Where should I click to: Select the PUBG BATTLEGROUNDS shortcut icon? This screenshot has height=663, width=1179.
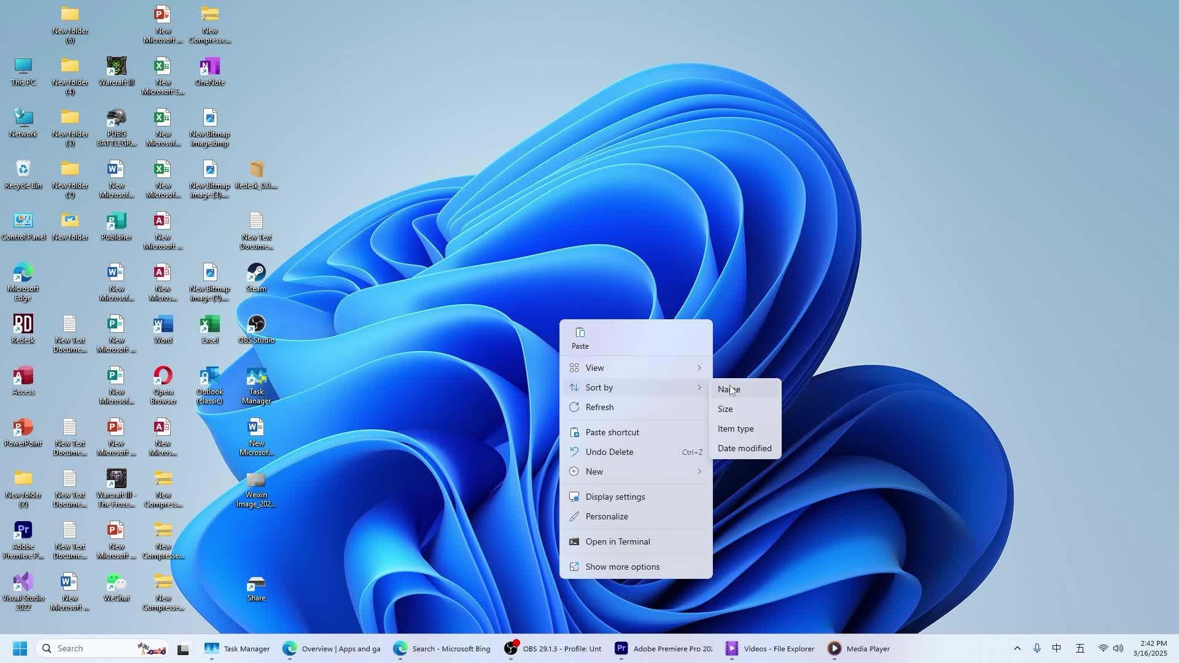[x=116, y=118]
